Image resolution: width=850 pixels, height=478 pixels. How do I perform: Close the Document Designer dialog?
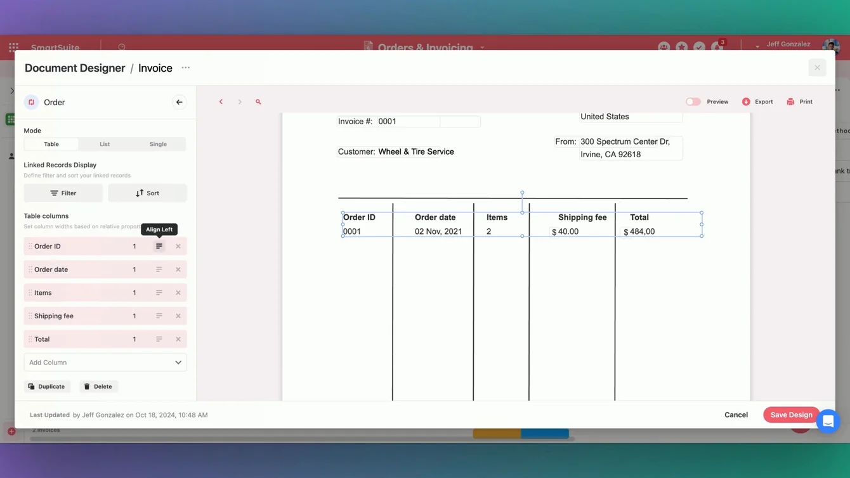click(x=817, y=68)
